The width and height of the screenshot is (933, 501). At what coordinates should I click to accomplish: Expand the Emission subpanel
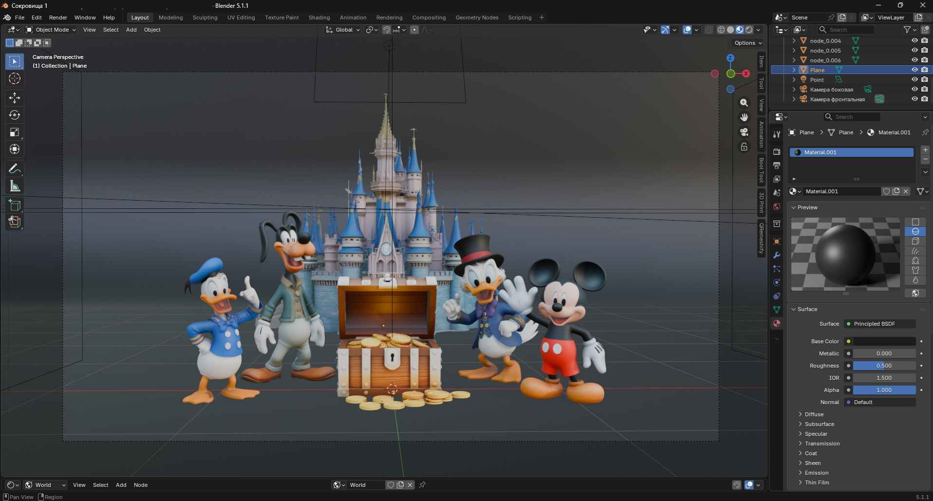pyautogui.click(x=817, y=473)
